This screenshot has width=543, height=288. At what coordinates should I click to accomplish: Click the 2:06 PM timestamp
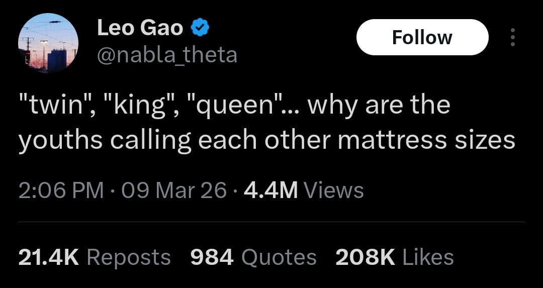(61, 190)
